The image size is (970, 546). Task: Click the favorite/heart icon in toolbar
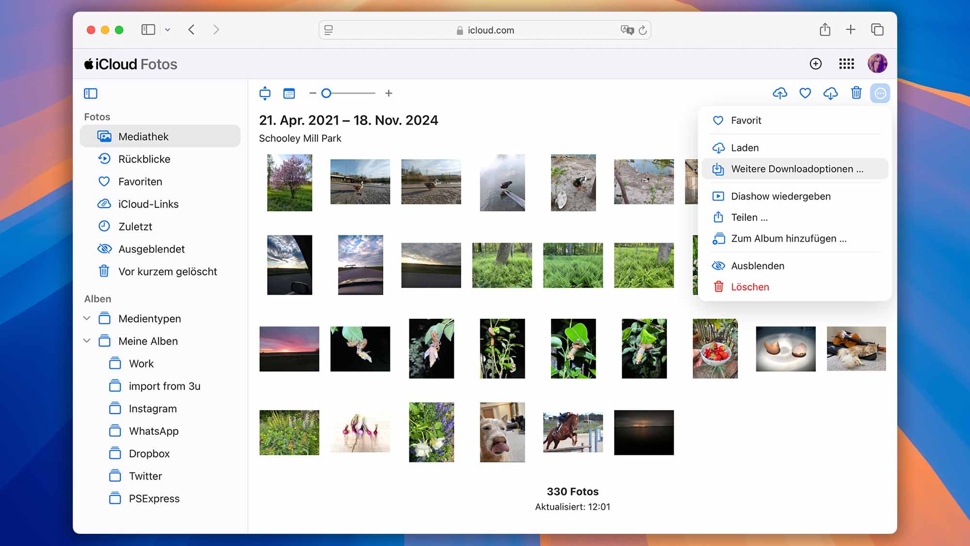click(806, 93)
